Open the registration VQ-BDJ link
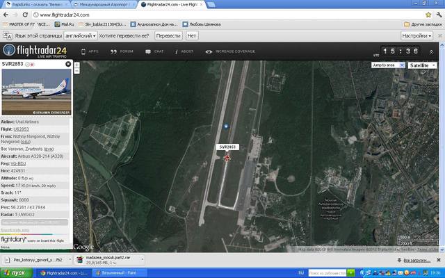Image resolution: width=445 pixels, height=278 pixels. (x=18, y=164)
